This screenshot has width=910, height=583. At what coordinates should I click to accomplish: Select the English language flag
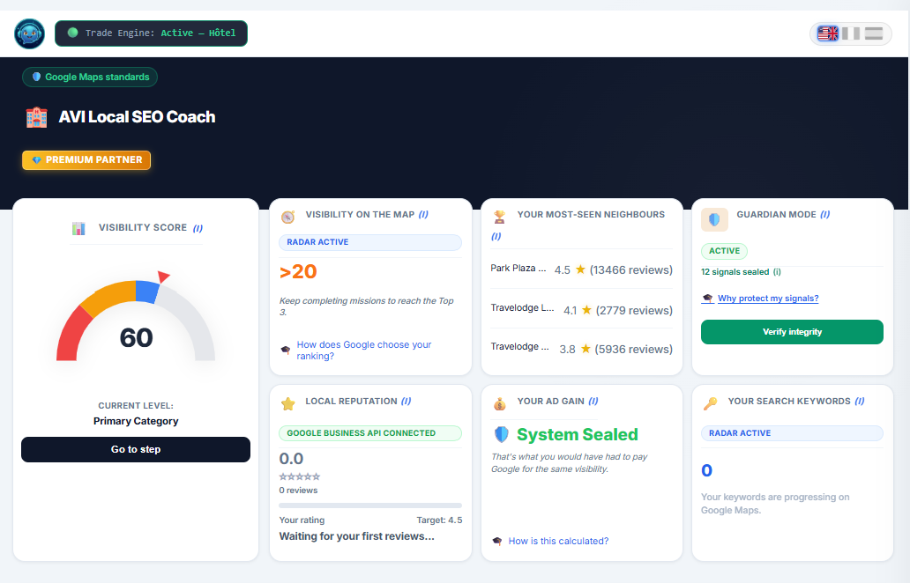pos(827,33)
